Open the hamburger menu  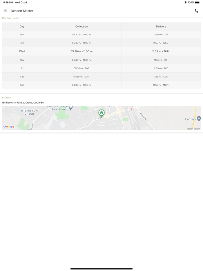click(5, 11)
